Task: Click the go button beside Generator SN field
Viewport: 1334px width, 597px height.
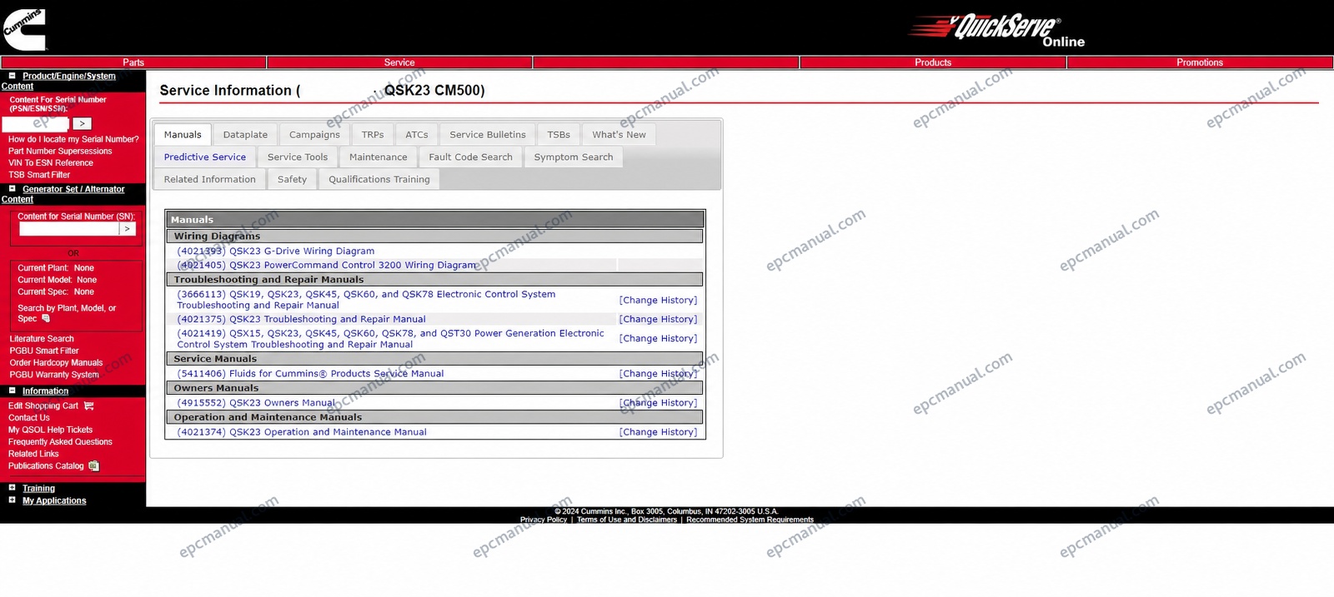Action: click(x=128, y=229)
